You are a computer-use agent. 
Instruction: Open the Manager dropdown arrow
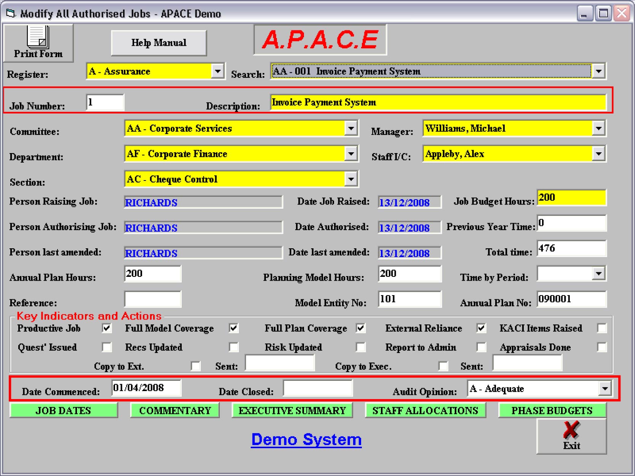[x=598, y=129]
